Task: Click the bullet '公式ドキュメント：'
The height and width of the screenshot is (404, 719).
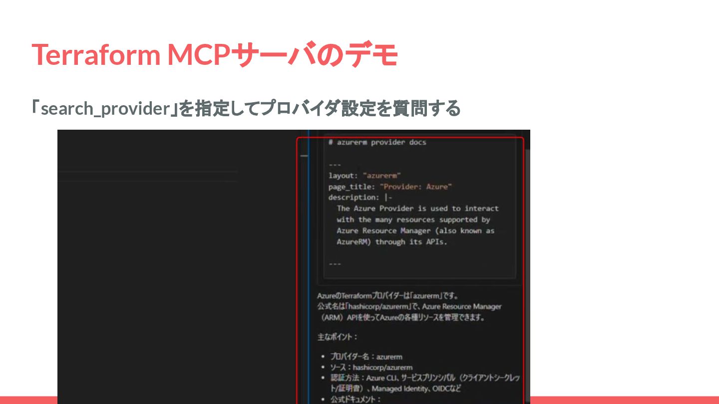Action: [x=356, y=400]
